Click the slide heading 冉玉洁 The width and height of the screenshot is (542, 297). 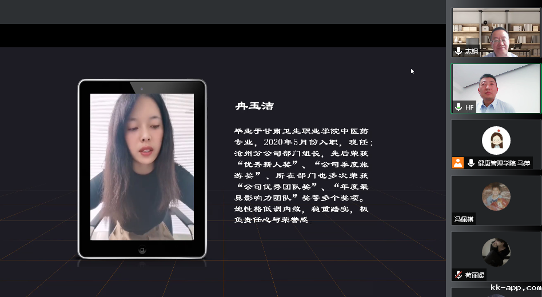(254, 106)
